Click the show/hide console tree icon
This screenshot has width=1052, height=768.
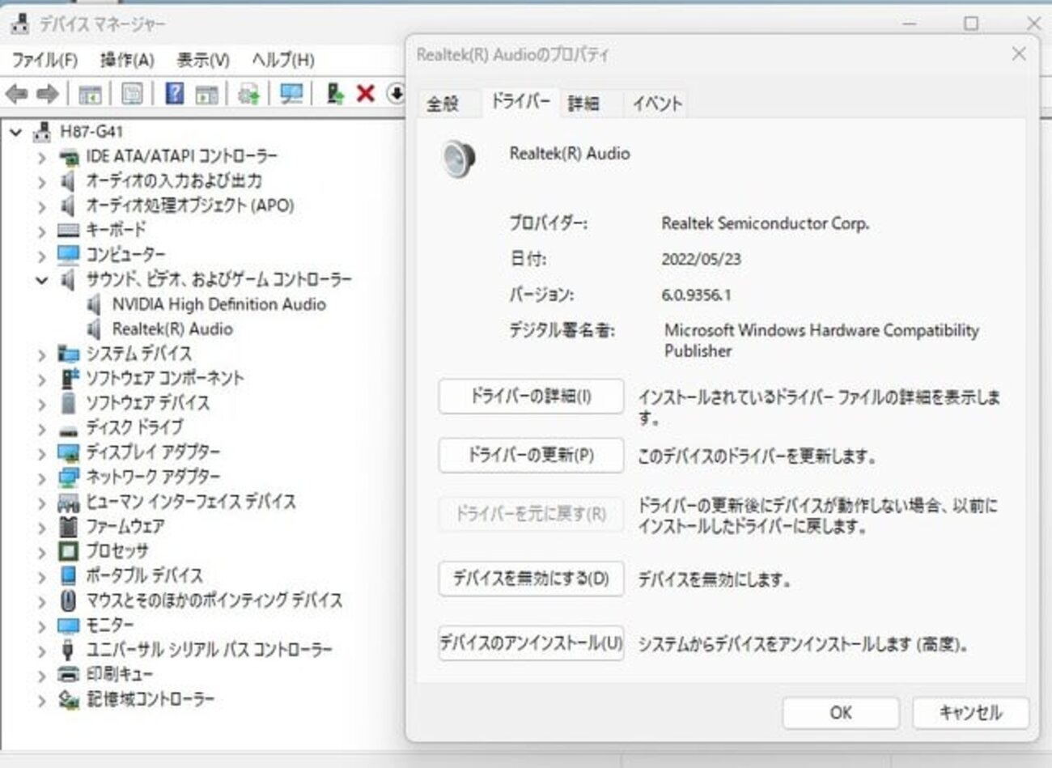90,94
